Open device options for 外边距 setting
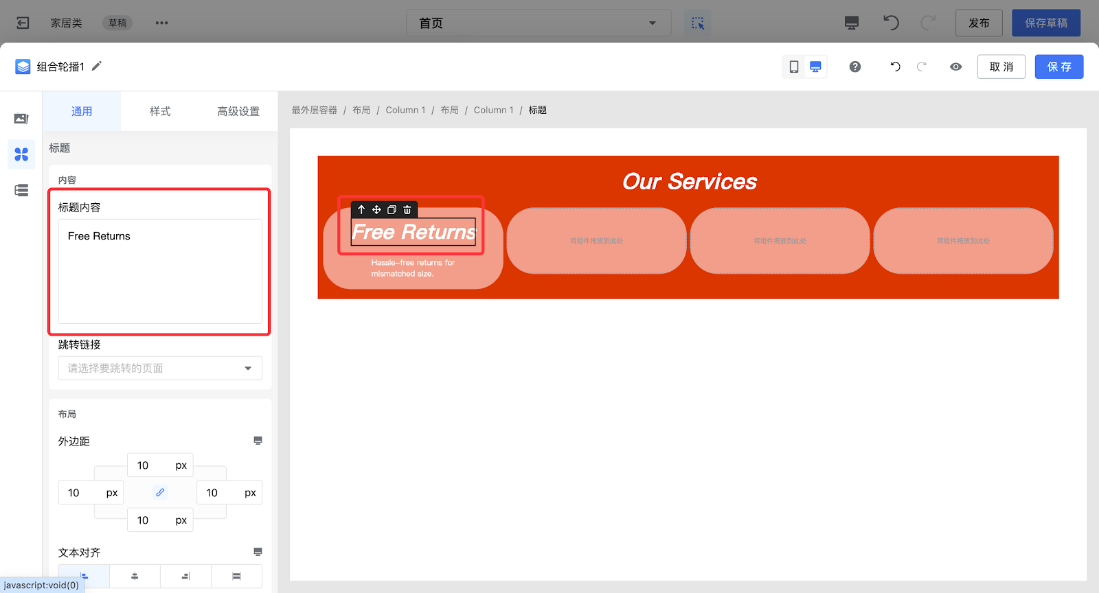Image resolution: width=1099 pixels, height=593 pixels. click(258, 441)
